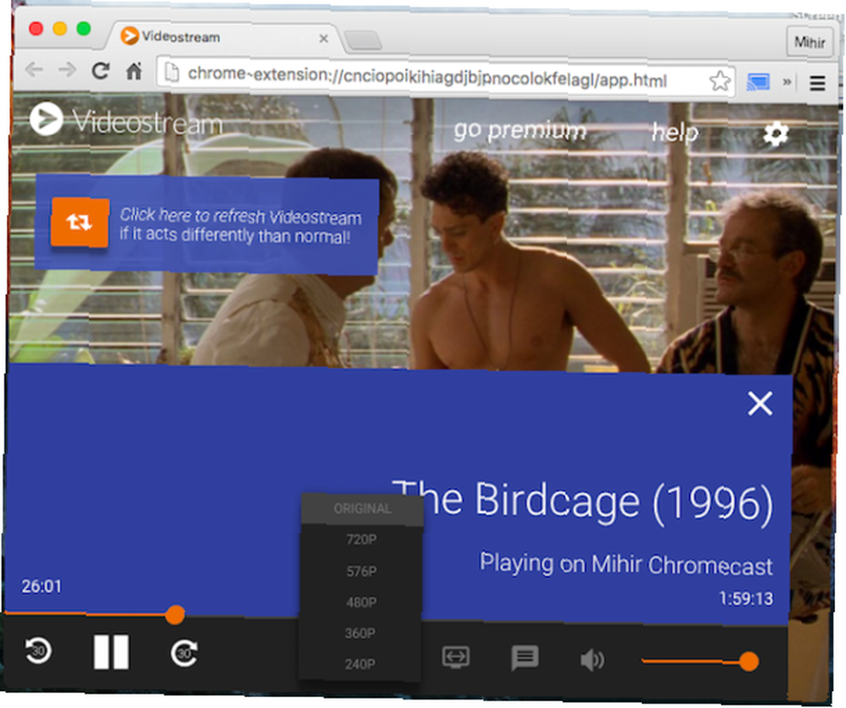
Task: Open the subtitles speech-bubble icon
Action: [525, 658]
